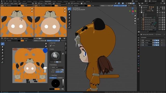Image resolution: width=166 pixels, height=93 pixels.
Task: Select the Fill tool in the bottom-left image editor
Action: pos(3,56)
